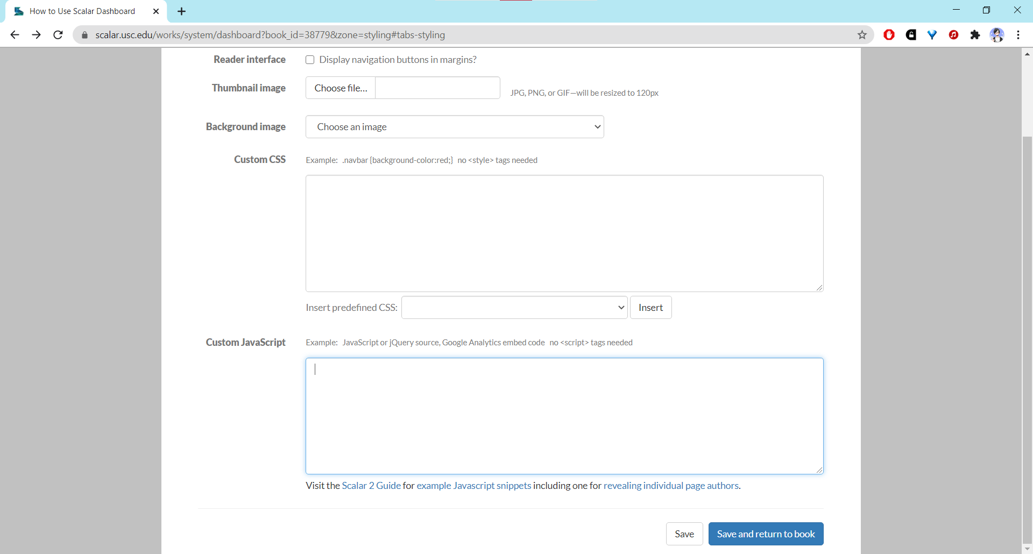Click the site lock icon in address bar
The height and width of the screenshot is (554, 1033).
point(84,35)
